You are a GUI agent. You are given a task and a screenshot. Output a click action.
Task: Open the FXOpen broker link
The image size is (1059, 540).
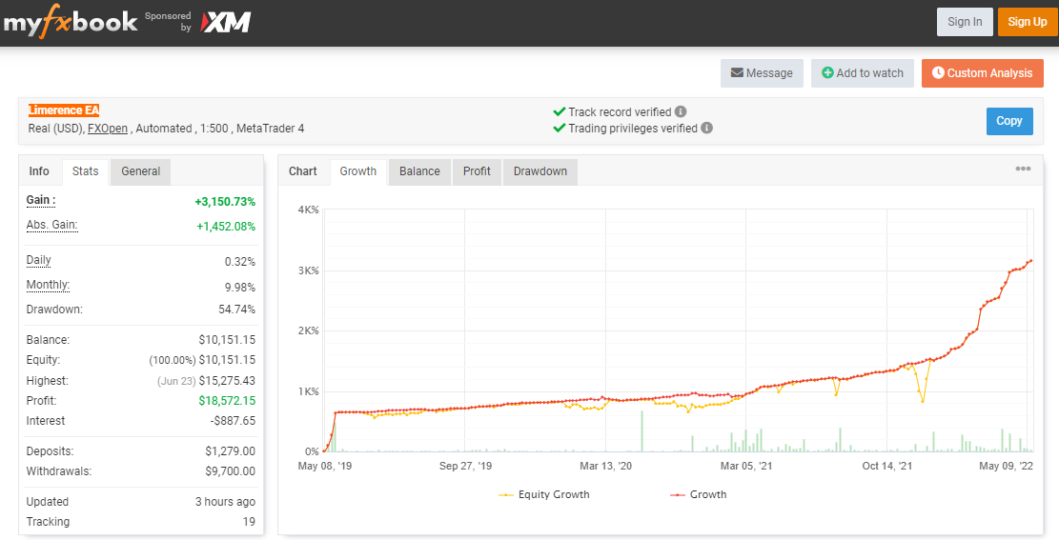tap(108, 129)
